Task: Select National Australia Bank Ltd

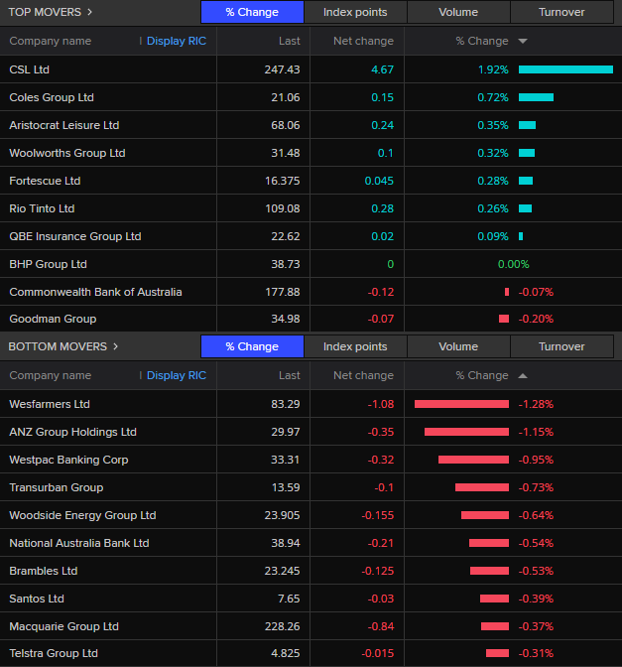Action: 79,543
